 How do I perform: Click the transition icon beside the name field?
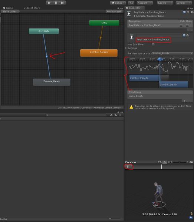coord(132,37)
